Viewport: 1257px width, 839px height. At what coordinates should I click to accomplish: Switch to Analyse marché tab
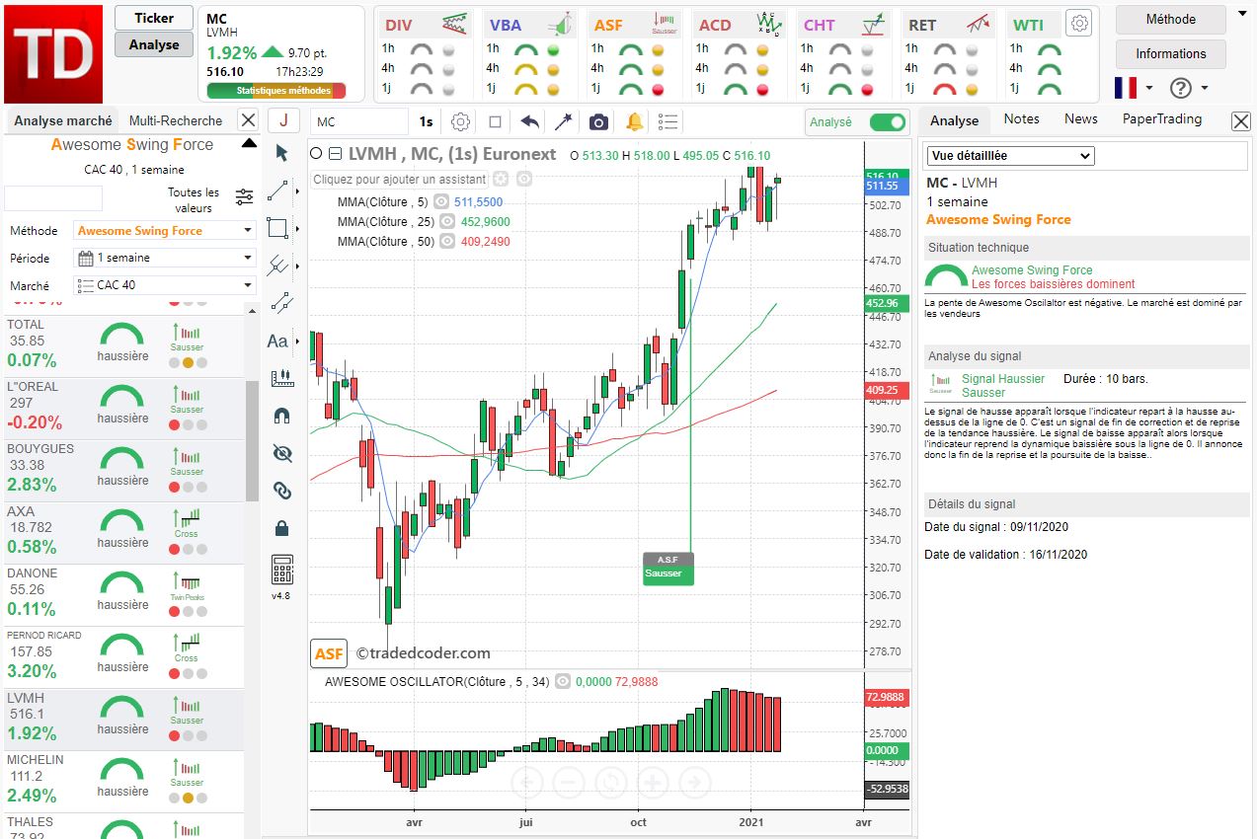pyautogui.click(x=62, y=120)
